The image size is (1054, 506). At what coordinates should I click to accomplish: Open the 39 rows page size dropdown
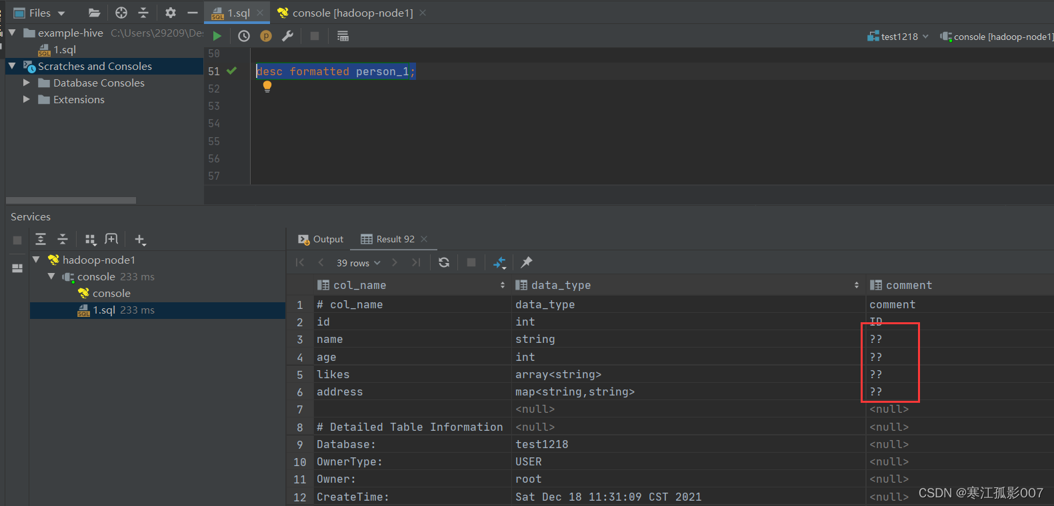[x=359, y=263]
